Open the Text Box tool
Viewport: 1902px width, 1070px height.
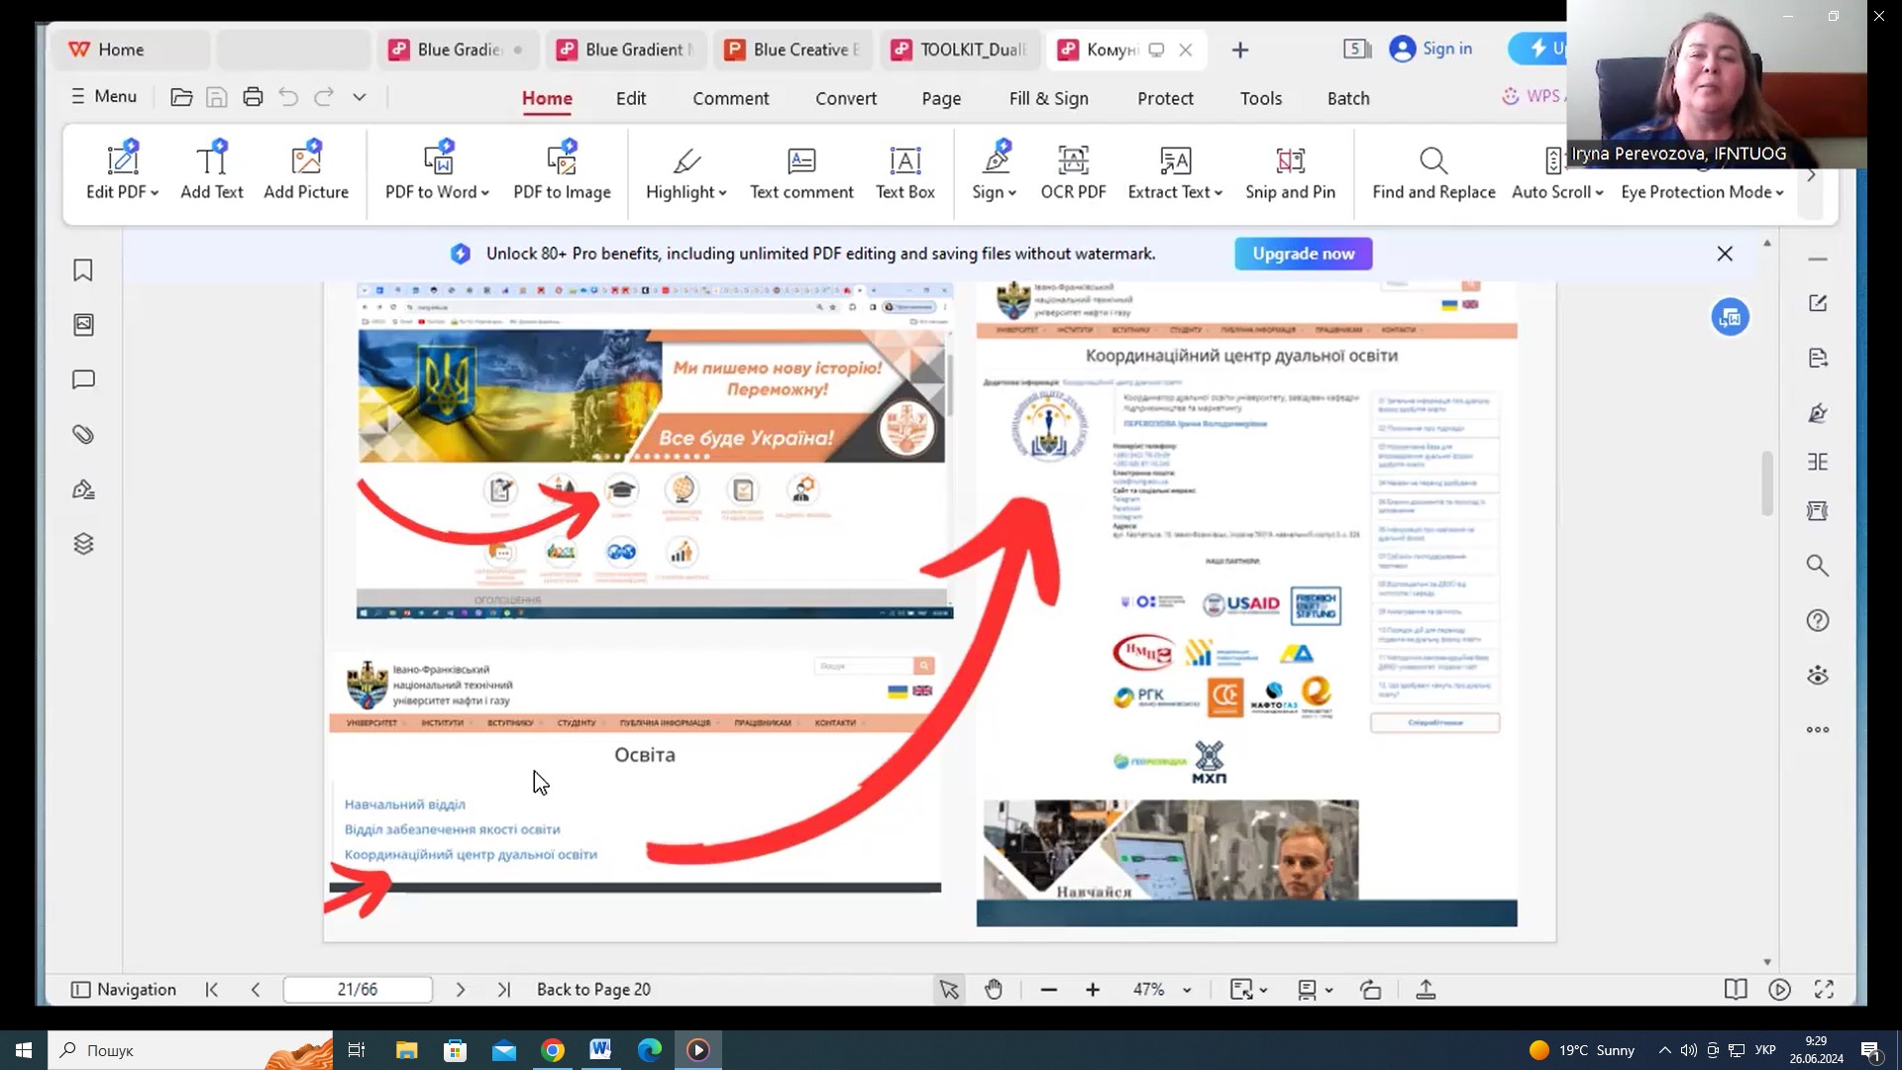tap(904, 171)
